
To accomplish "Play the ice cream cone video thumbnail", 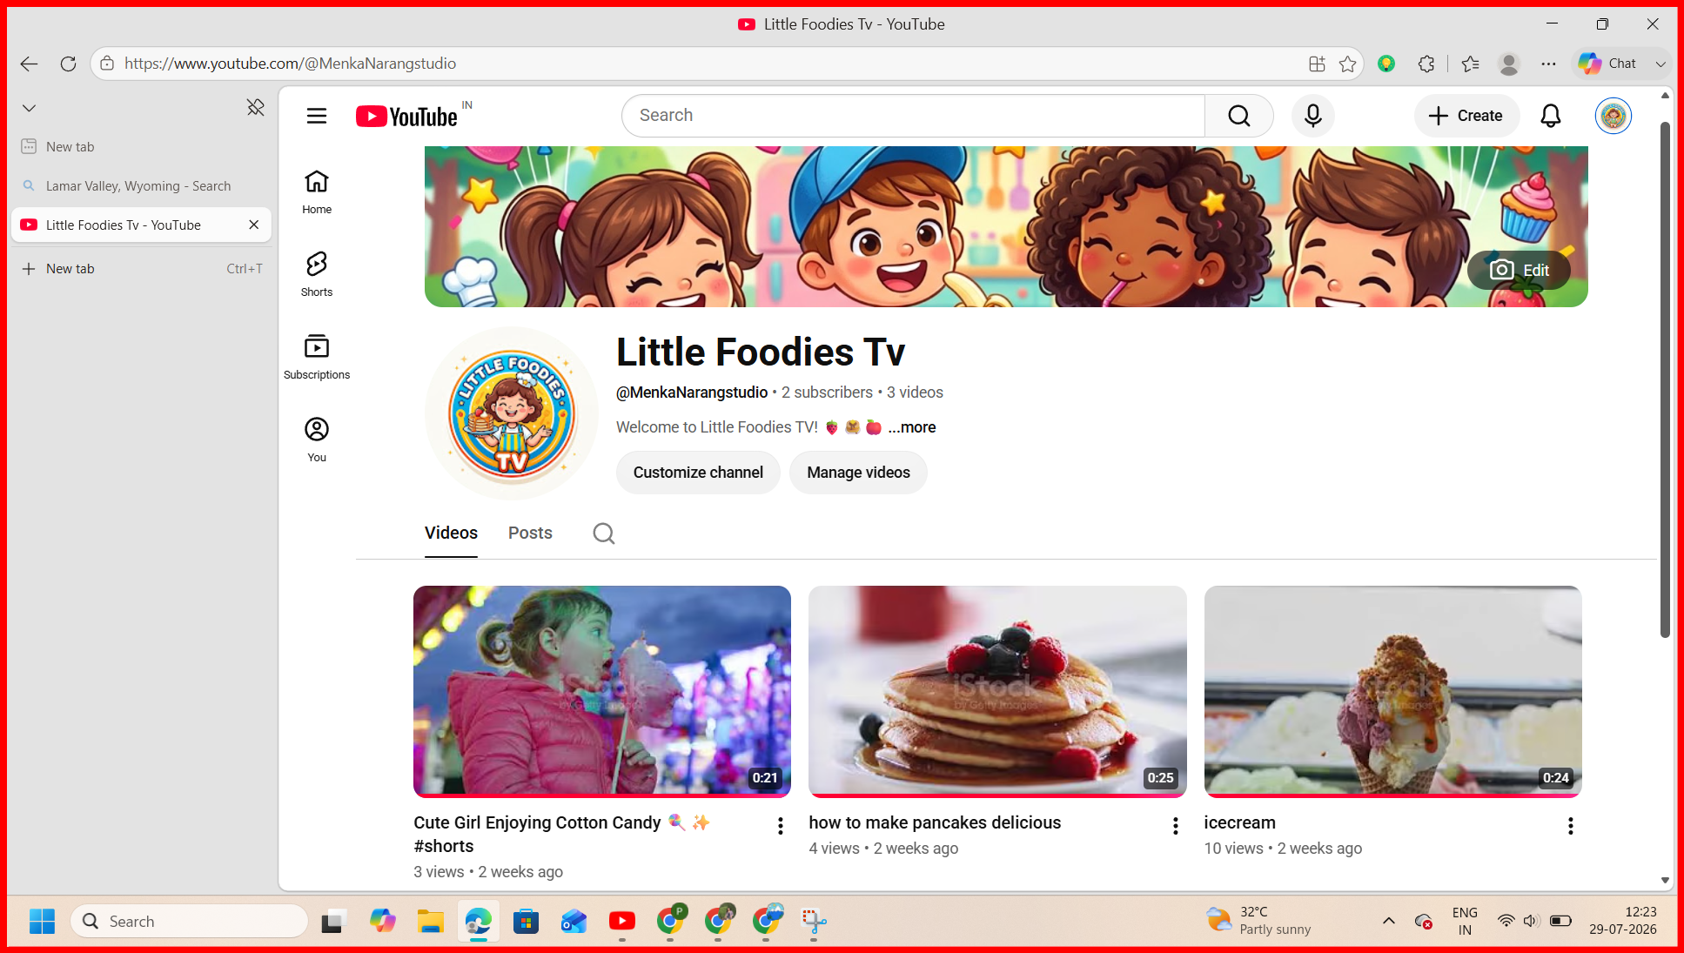I will click(x=1392, y=691).
